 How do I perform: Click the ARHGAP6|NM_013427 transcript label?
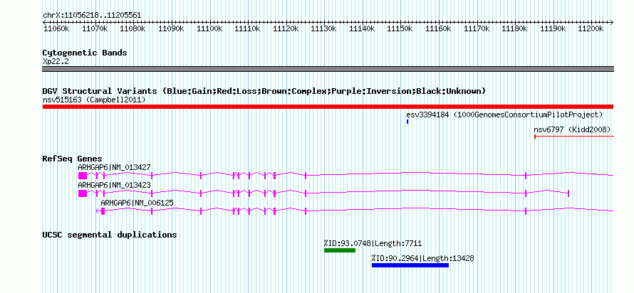114,167
